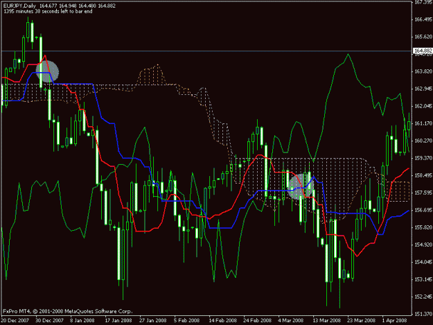
Task: Click the 5 Feb 2008 date label
Action: click(186, 321)
